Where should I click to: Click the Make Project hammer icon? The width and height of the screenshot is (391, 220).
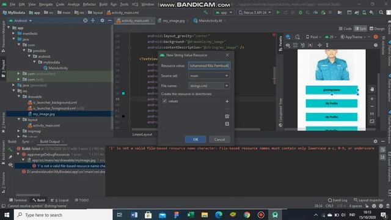click(x=206, y=12)
